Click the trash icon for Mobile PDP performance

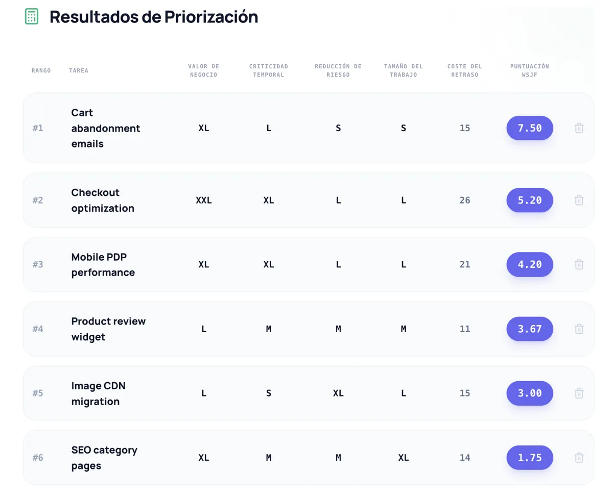pos(579,264)
